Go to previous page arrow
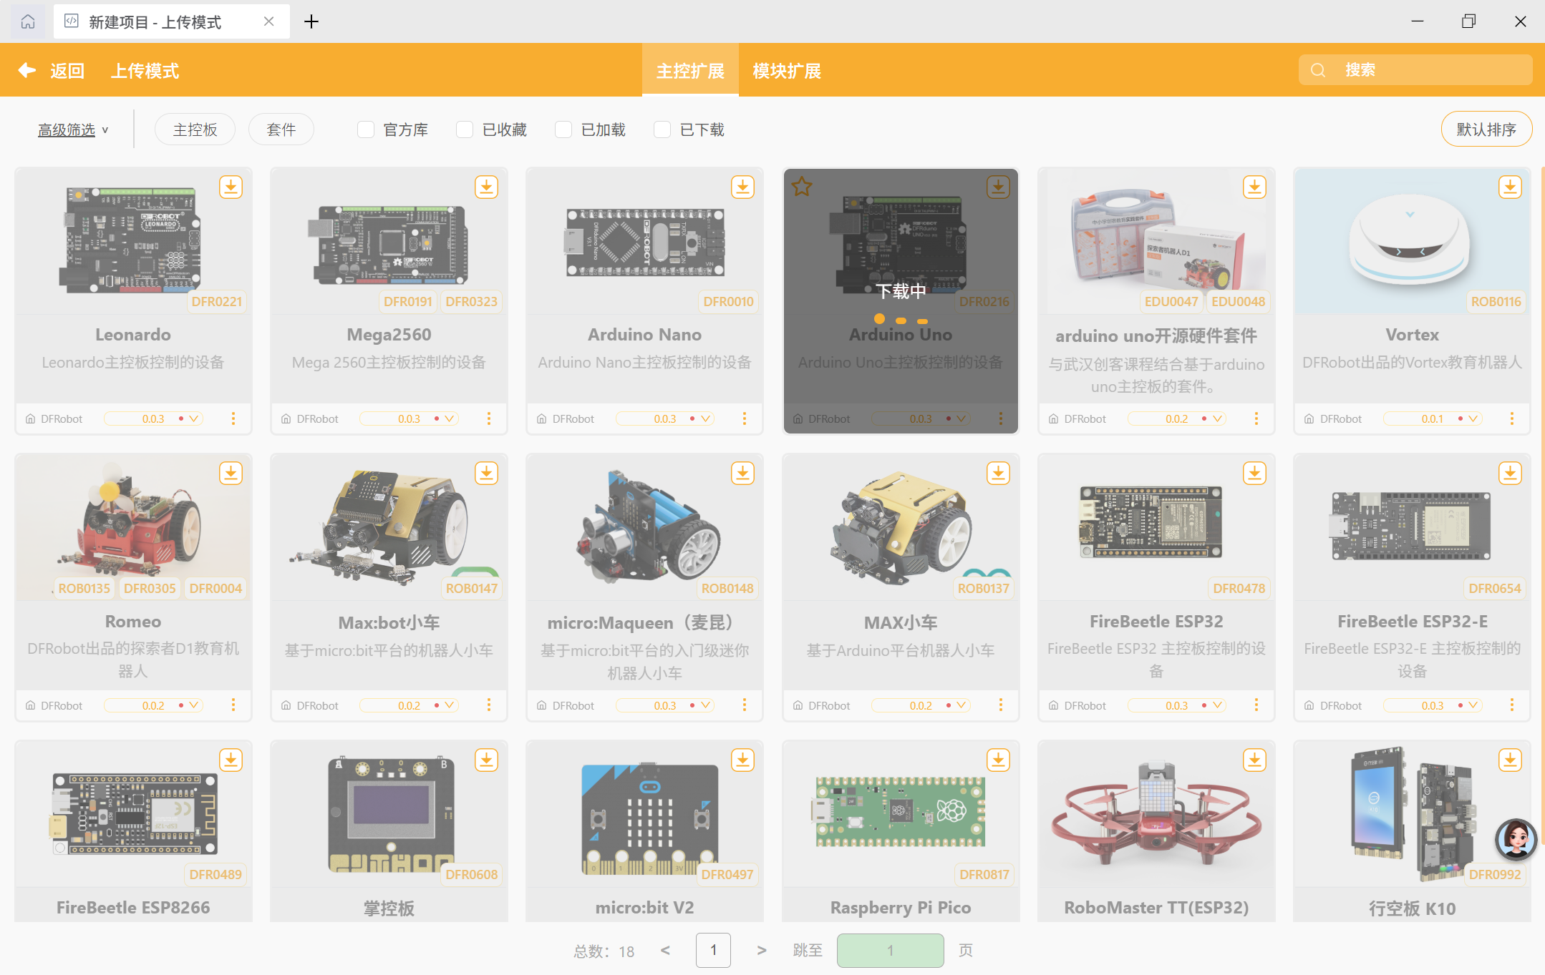 tap(665, 950)
